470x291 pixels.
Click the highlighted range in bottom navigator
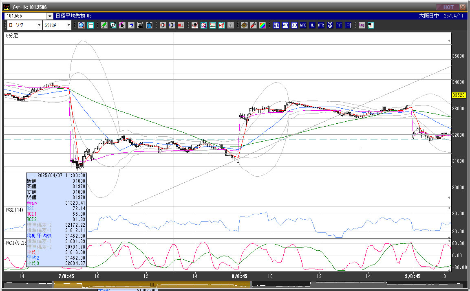[x=152, y=284]
